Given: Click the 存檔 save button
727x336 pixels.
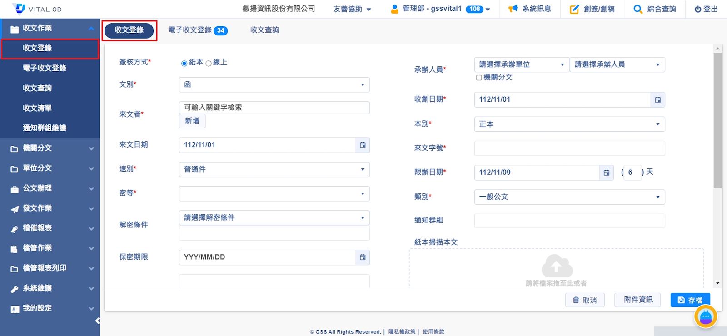Looking at the screenshot, I should 690,300.
